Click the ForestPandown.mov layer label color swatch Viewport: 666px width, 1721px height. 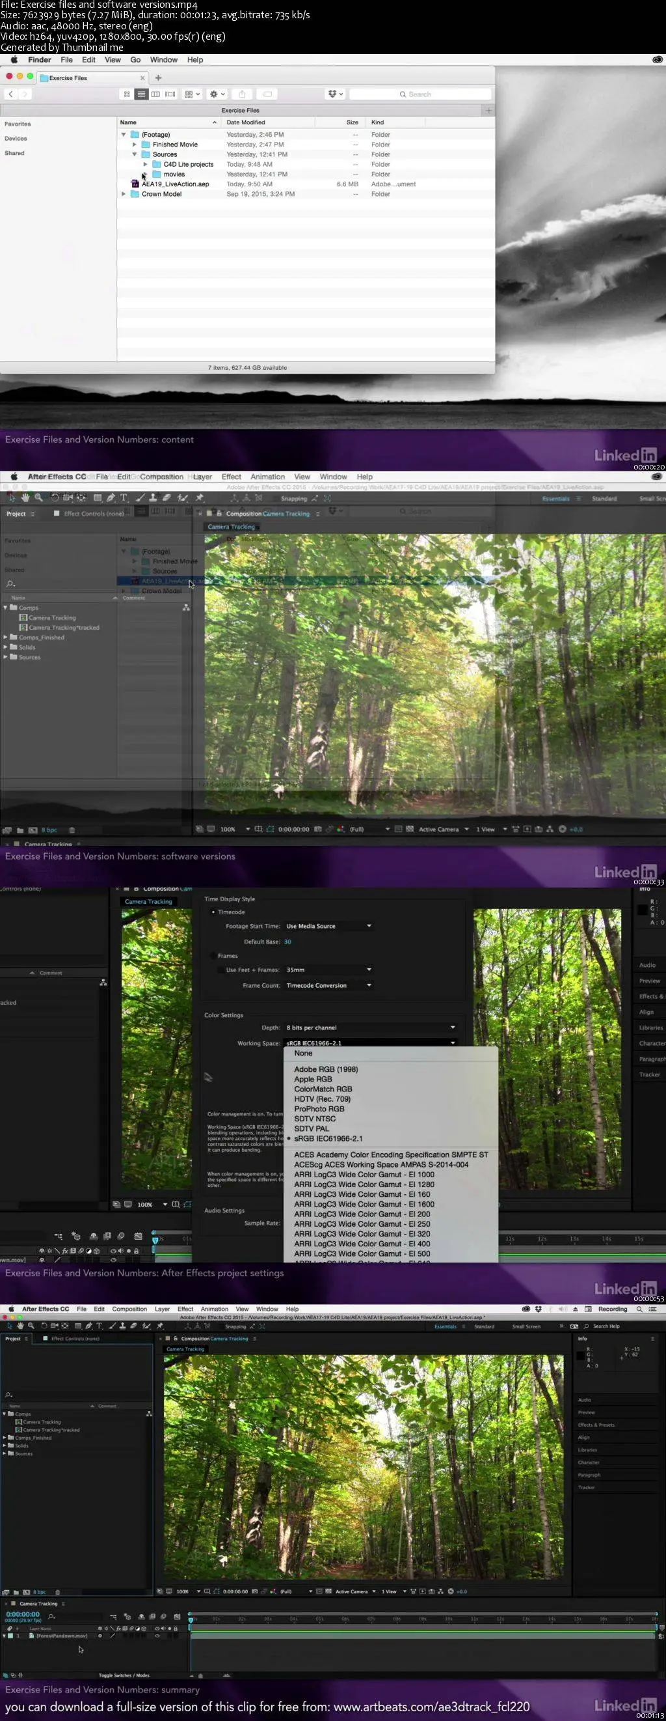10,1636
